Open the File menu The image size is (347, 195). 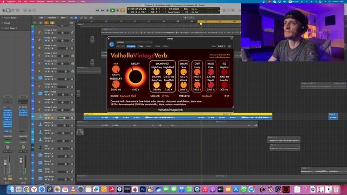[x=20, y=1]
